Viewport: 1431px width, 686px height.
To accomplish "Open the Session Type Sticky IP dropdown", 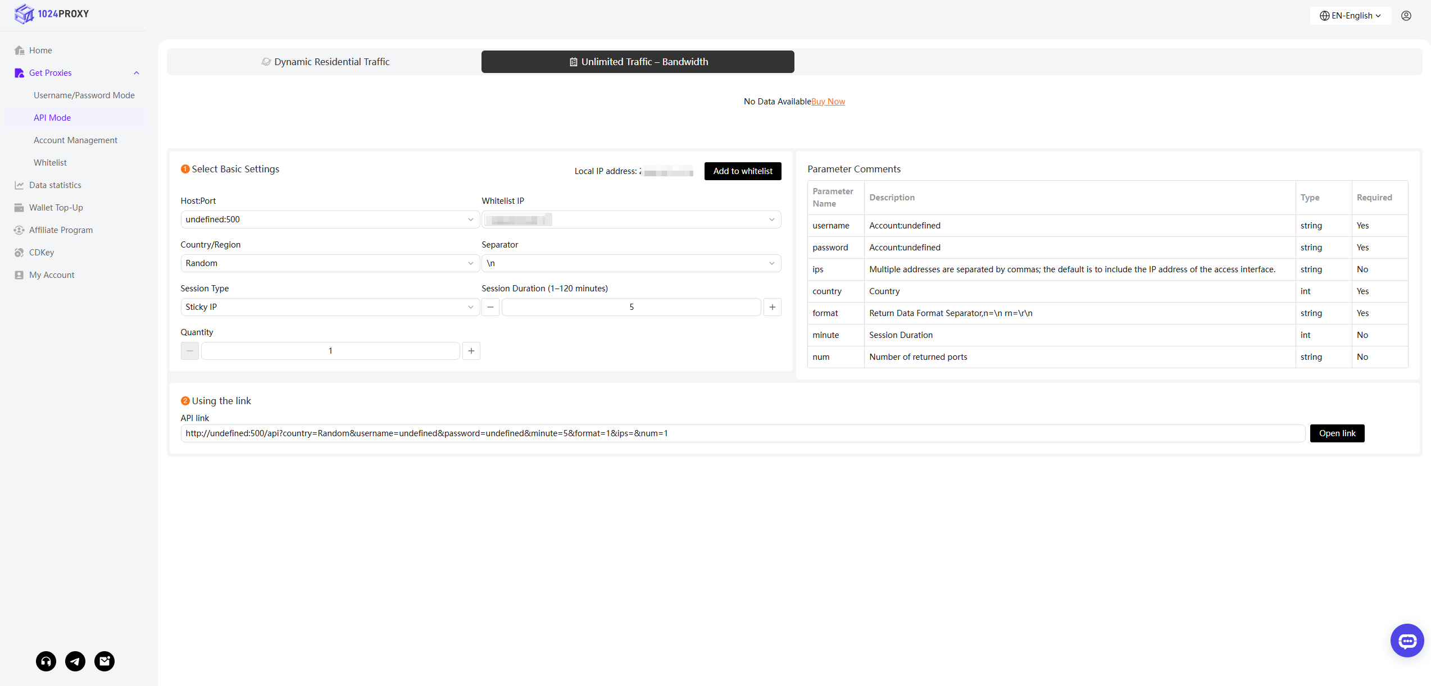I will 330,307.
